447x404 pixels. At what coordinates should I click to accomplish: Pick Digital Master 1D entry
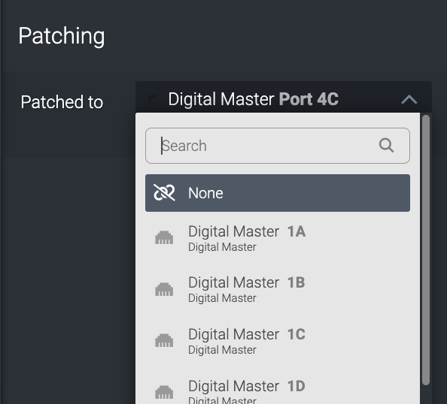pos(278,390)
